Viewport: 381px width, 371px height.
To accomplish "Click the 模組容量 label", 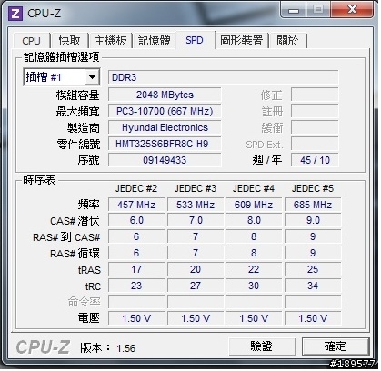I will (77, 95).
